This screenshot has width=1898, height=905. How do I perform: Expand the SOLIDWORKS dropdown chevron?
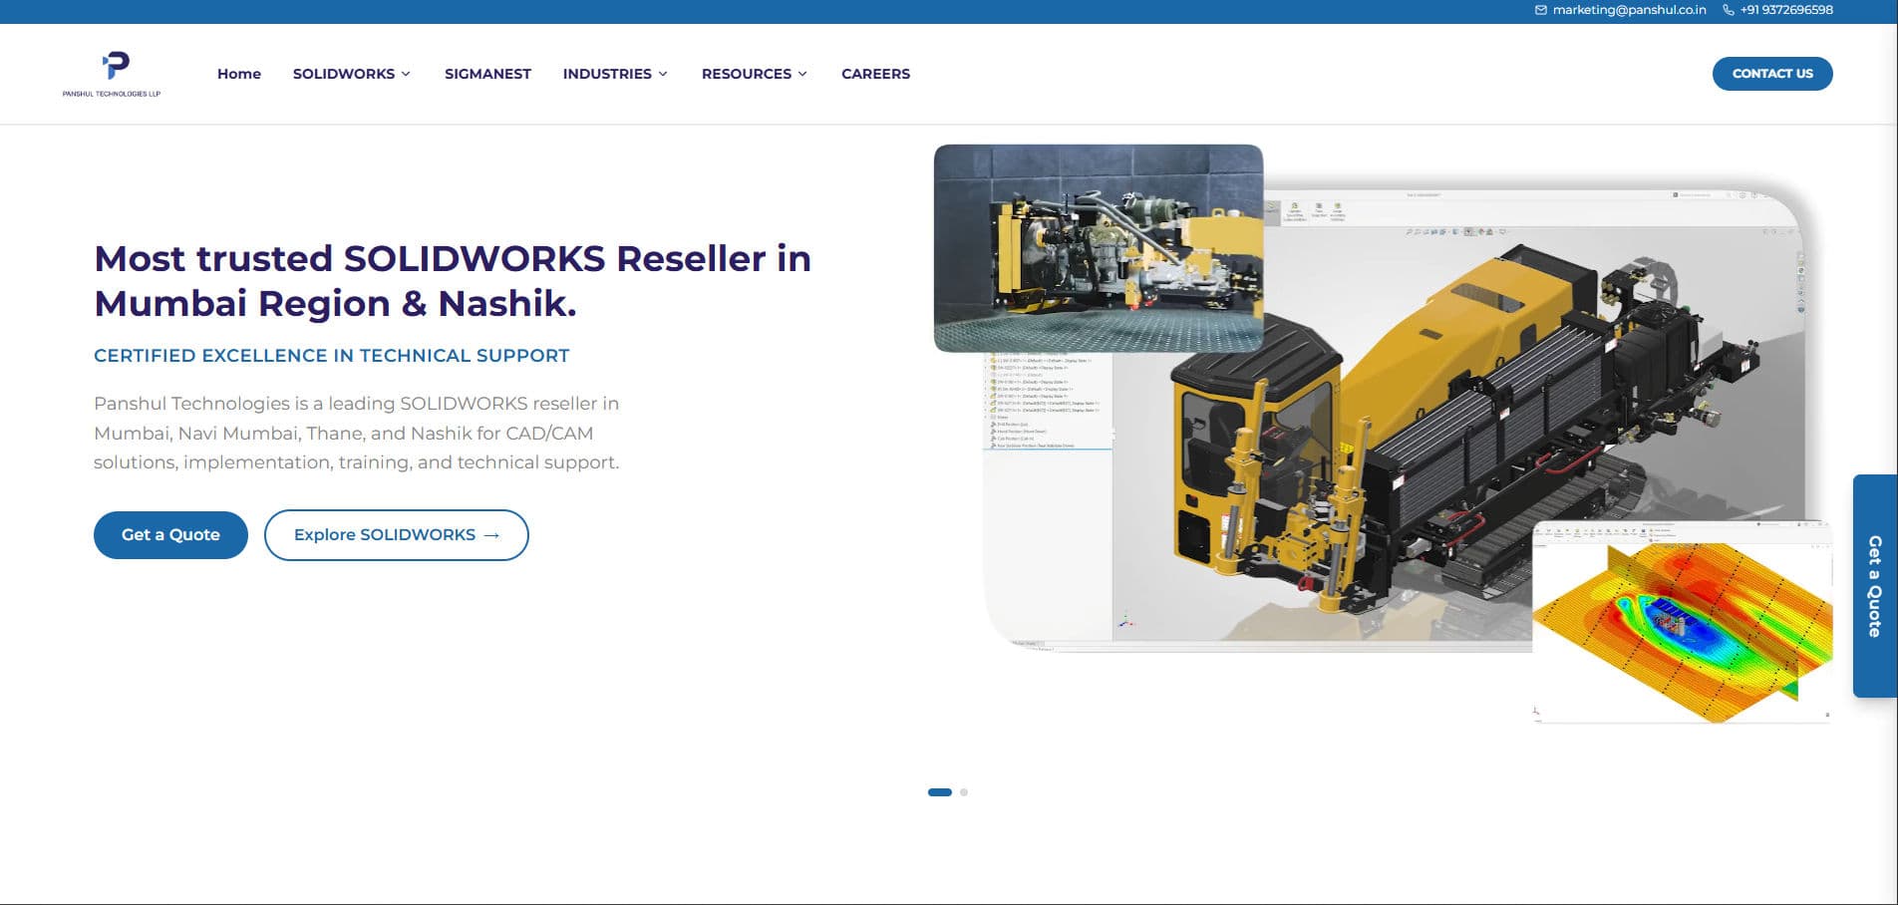[x=406, y=74]
